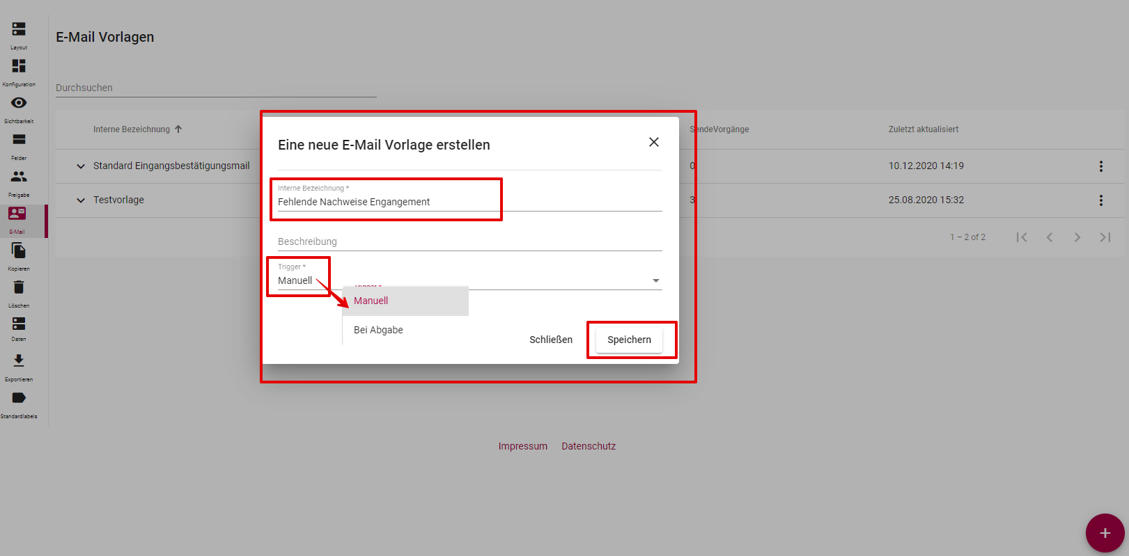Image resolution: width=1129 pixels, height=556 pixels.
Task: Click the Zuletzt aktualisiert column header
Action: click(x=924, y=129)
